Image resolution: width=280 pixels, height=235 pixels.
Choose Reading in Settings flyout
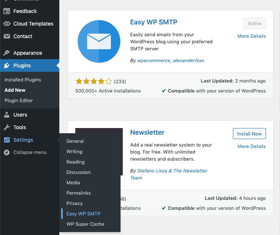(75, 162)
